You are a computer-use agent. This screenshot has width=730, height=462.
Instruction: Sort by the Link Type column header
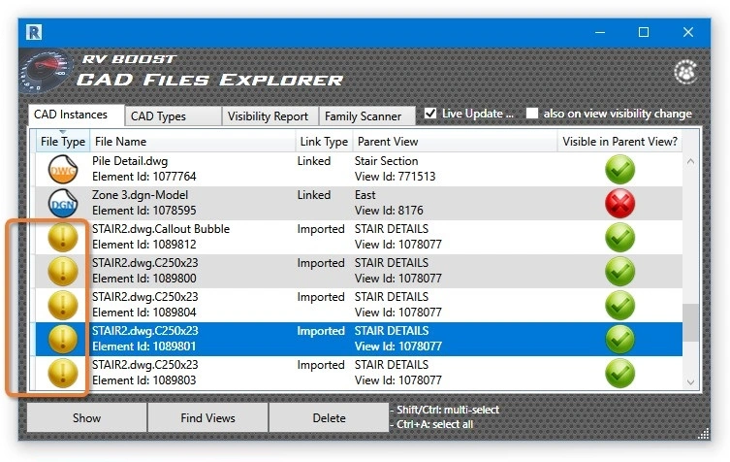[323, 142]
